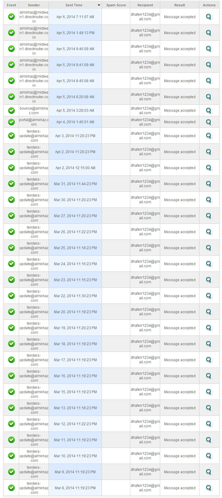This screenshot has width=222, height=498.
Task: Click the green check icon for Mar 9, 2014 11:19:23 PM
Action: 11,472
